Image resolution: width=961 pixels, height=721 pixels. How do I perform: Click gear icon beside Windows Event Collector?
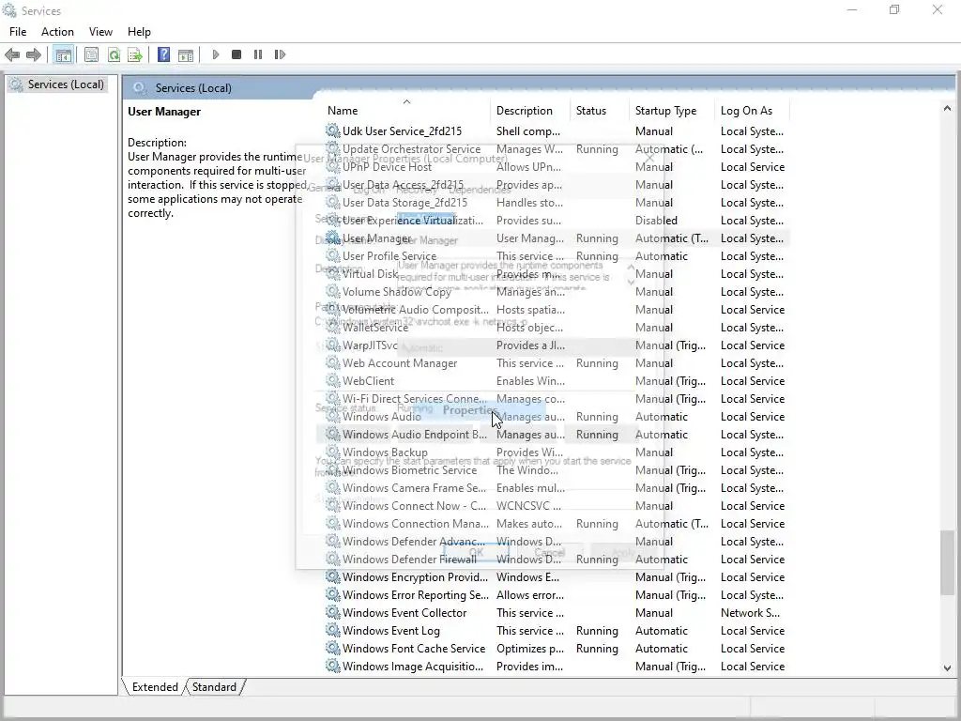(x=333, y=612)
